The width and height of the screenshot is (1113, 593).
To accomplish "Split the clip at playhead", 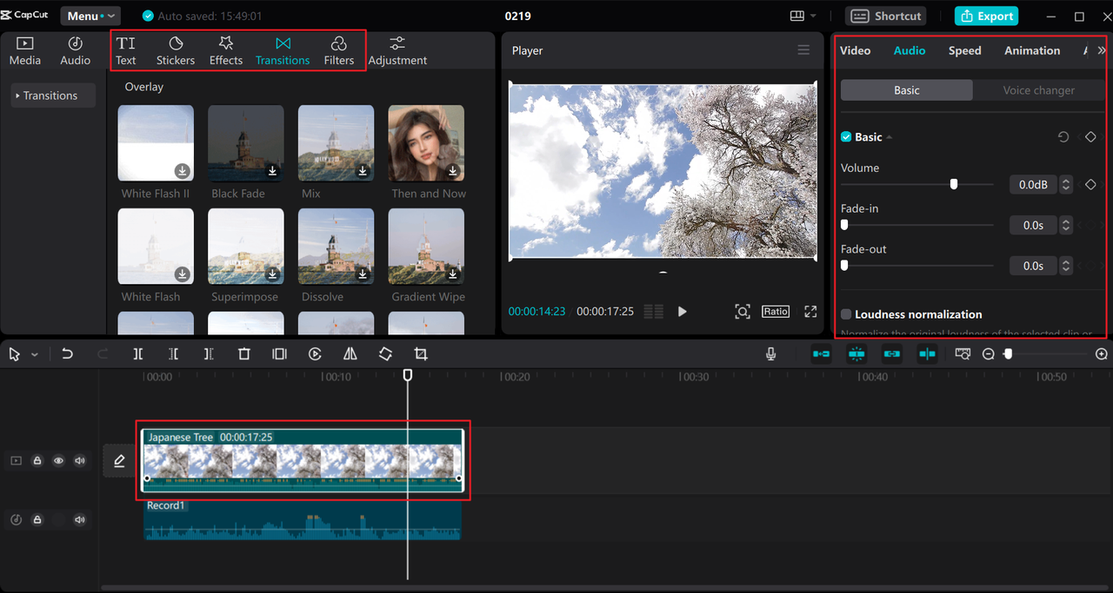I will pyautogui.click(x=138, y=354).
